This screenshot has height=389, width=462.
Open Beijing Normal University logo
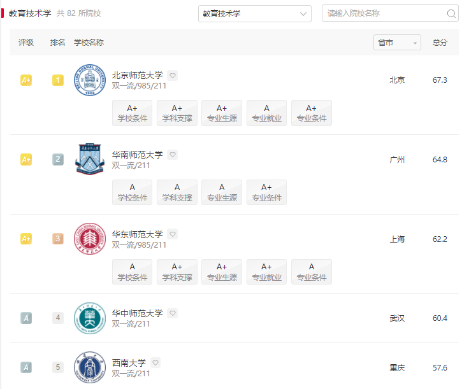tap(90, 80)
